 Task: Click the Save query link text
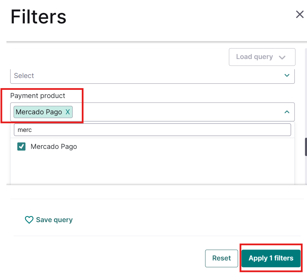[54, 220]
